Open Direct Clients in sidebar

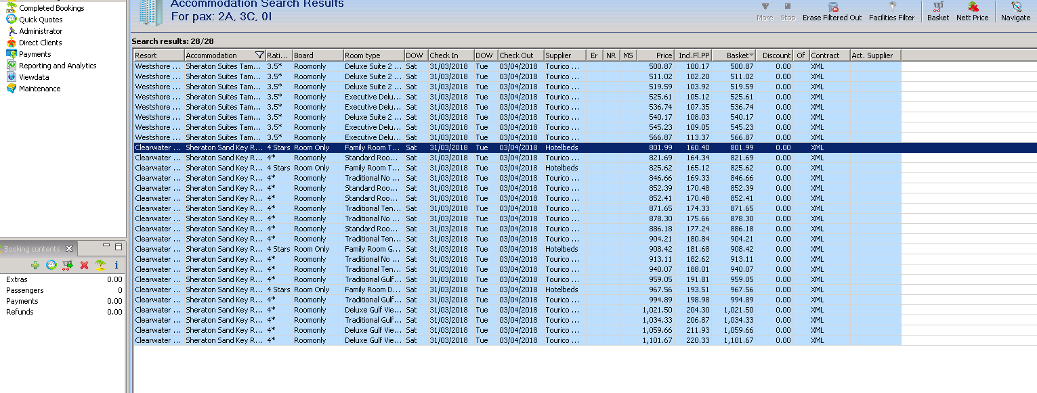click(41, 43)
